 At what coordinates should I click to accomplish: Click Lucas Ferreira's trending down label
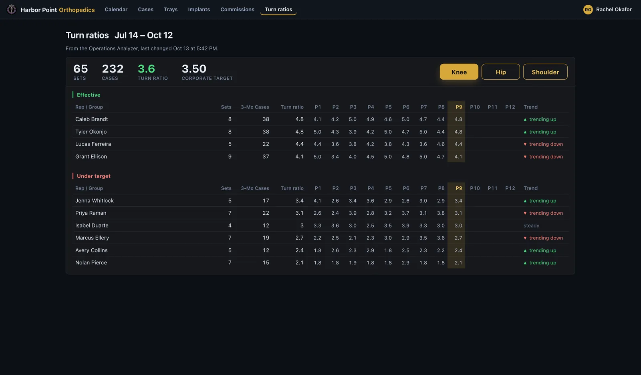[x=543, y=144]
